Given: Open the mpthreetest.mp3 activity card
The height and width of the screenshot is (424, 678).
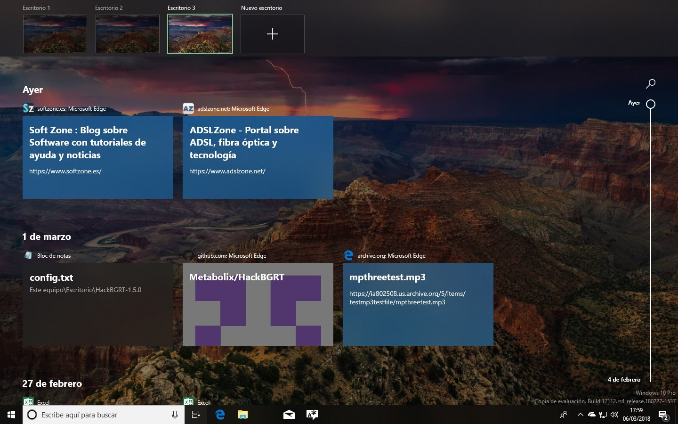Looking at the screenshot, I should coord(418,304).
